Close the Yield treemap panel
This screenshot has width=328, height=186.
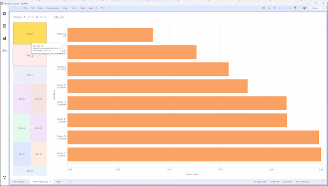[45, 17]
